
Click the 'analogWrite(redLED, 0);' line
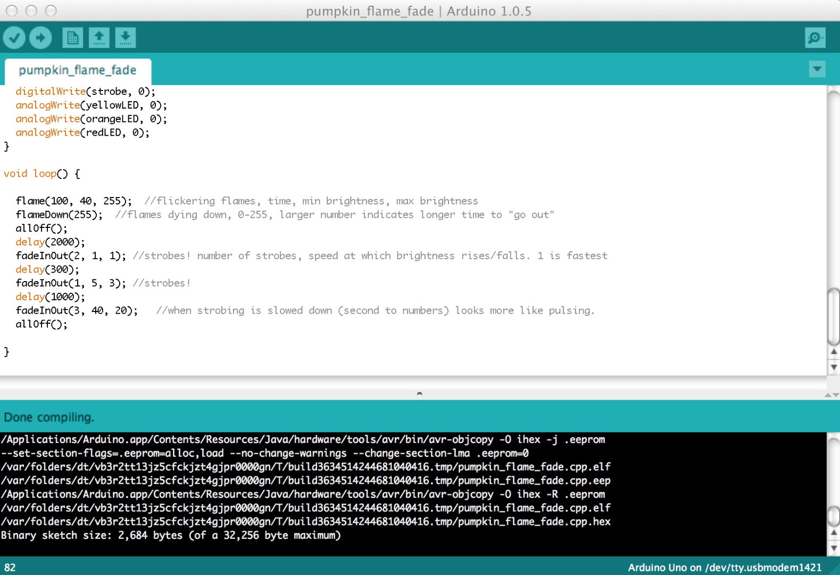coord(82,133)
